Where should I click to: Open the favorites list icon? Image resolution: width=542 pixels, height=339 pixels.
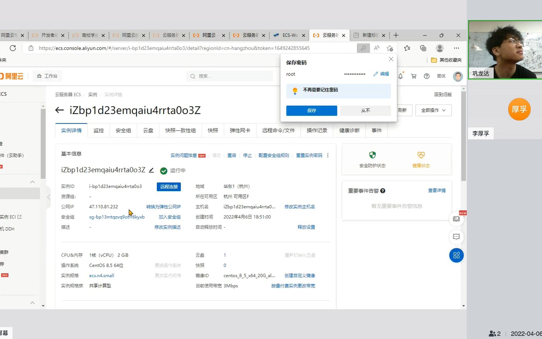407,48
